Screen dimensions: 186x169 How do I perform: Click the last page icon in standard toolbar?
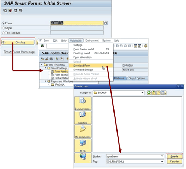129,46
